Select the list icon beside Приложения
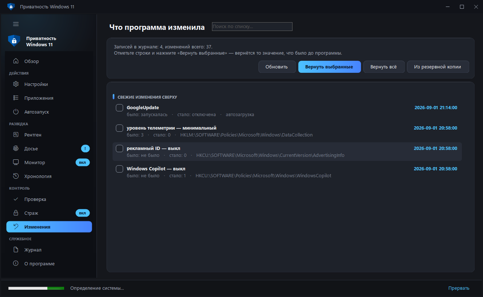 click(x=16, y=98)
